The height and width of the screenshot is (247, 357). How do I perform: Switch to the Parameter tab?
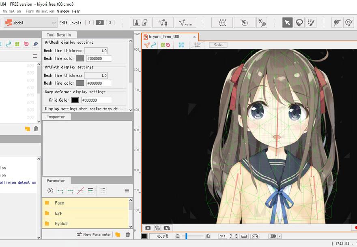[x=56, y=181]
